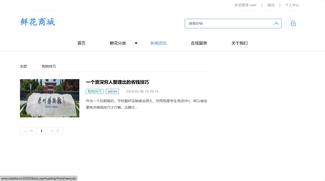This screenshot has width=325, height=181.
Task: Switch to the 全部 tab
Action: (x=23, y=66)
